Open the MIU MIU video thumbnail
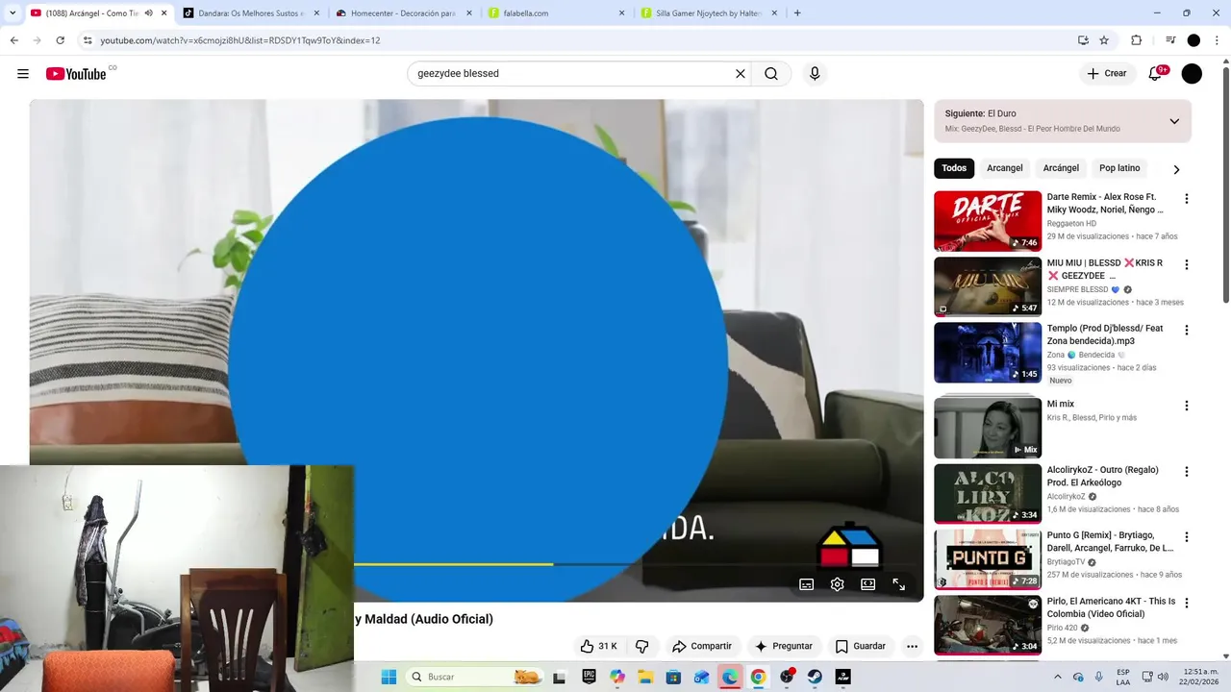The height and width of the screenshot is (692, 1231). click(988, 286)
